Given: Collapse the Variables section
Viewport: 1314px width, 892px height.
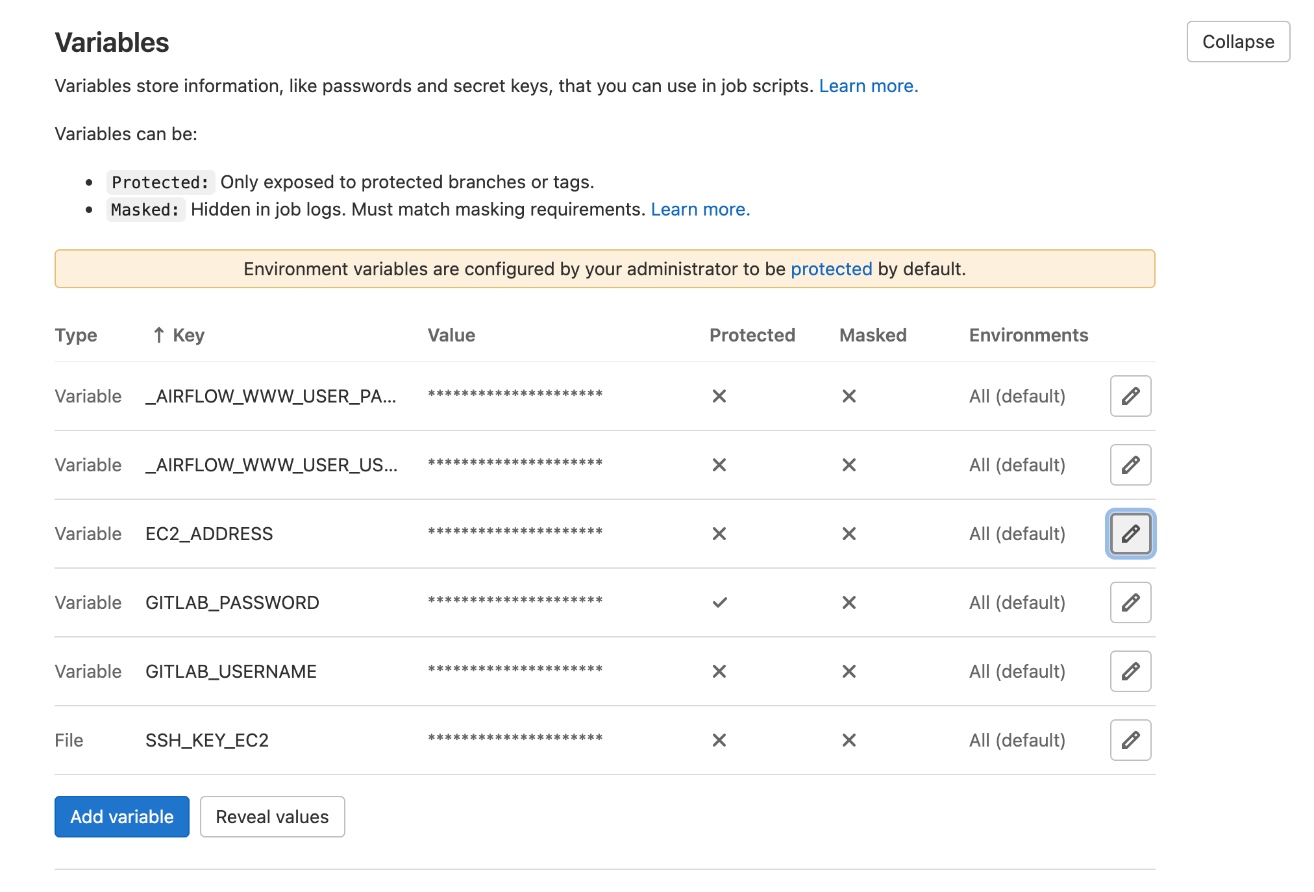Looking at the screenshot, I should click(x=1237, y=42).
